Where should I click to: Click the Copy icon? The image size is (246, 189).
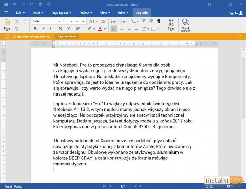(25, 21)
